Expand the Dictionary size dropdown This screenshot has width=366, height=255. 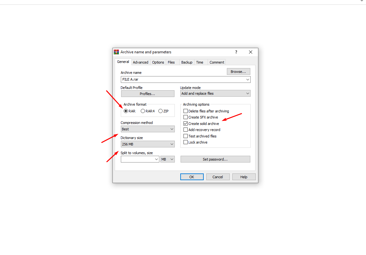tap(147, 144)
